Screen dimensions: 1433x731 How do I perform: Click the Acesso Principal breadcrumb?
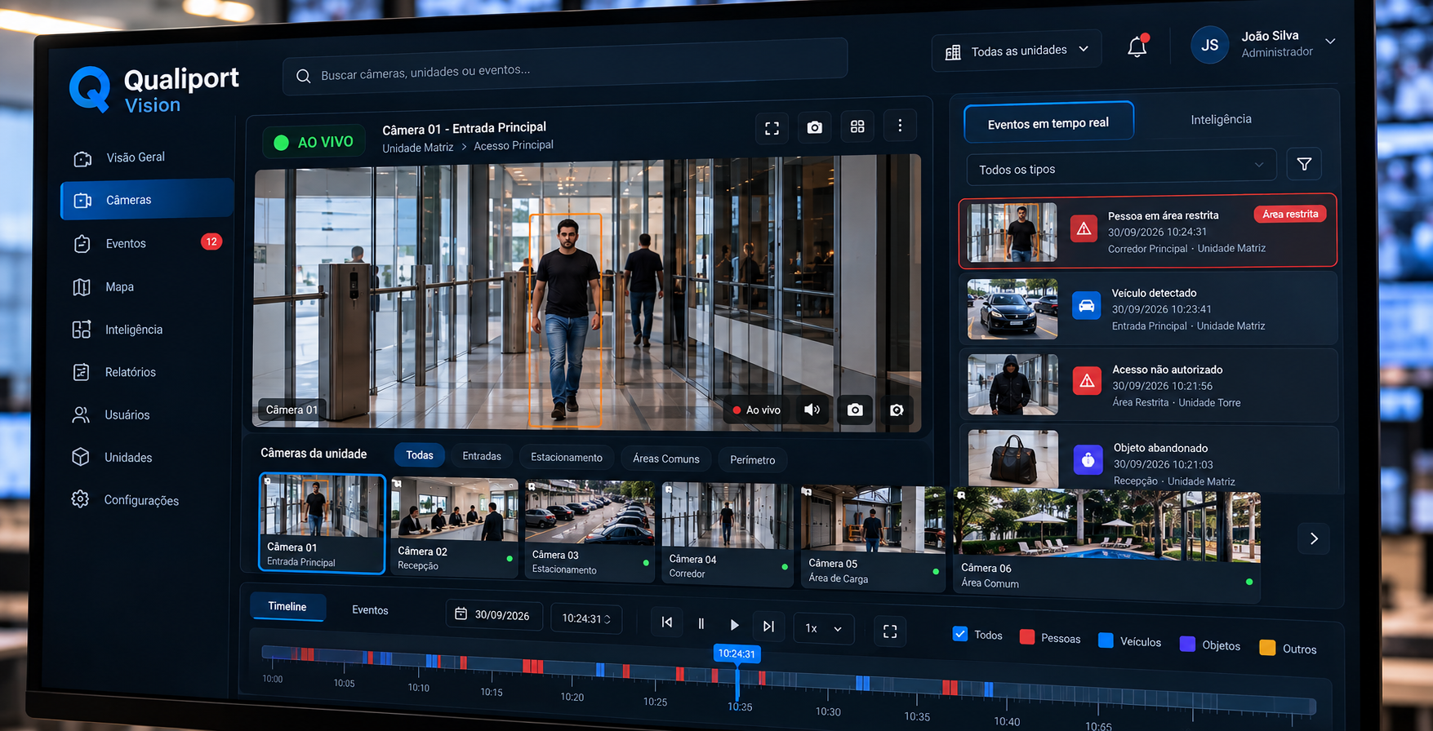pos(514,145)
